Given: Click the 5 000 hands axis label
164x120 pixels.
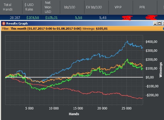Looking at the screenshot, I should (x=29, y=108).
